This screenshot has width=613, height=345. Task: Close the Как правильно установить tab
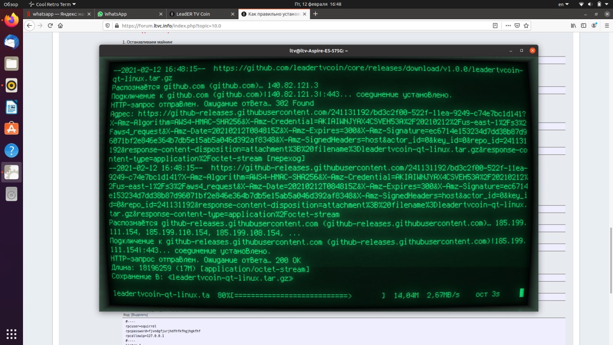(305, 14)
